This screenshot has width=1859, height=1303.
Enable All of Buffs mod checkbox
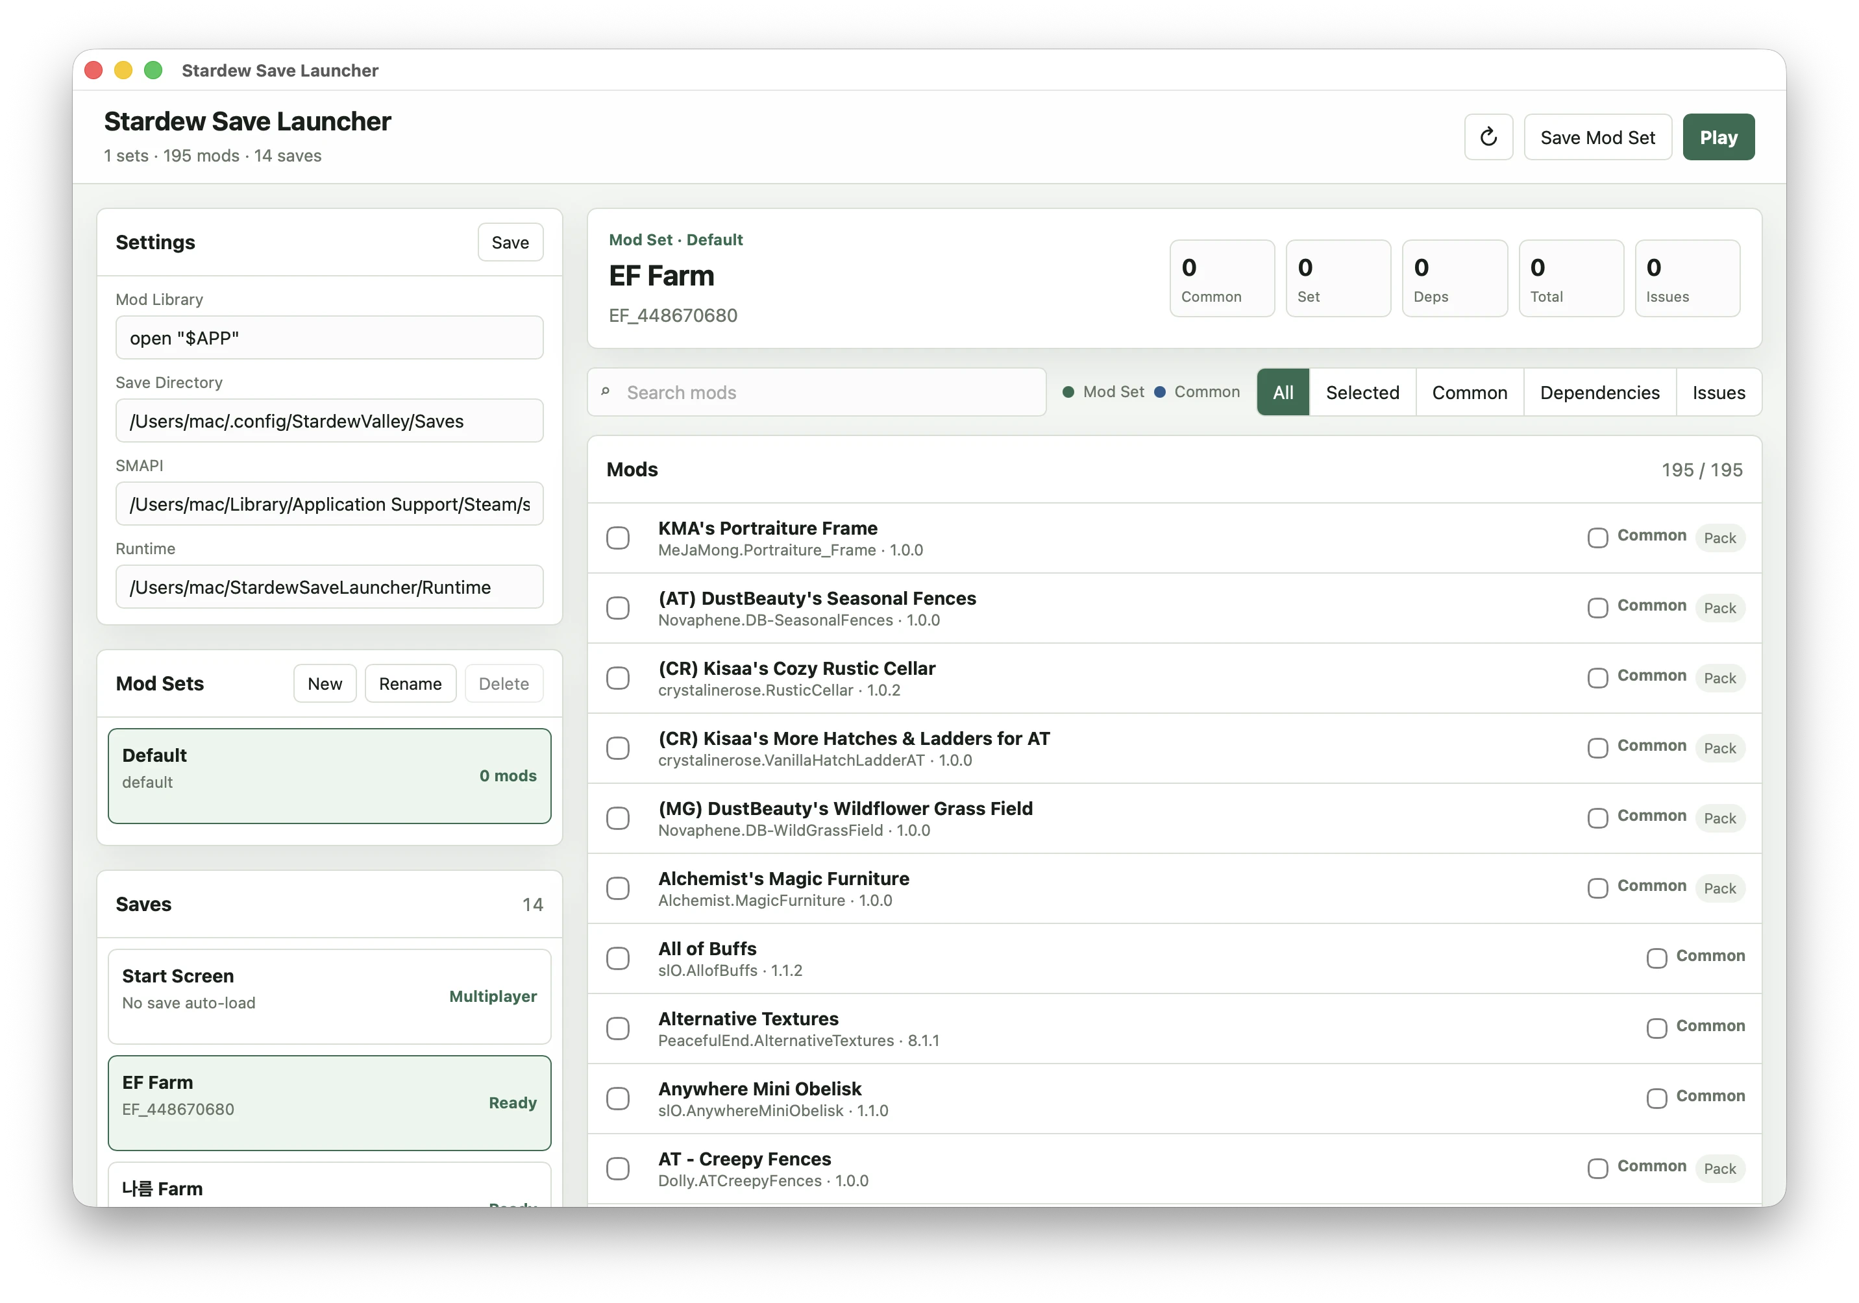[617, 958]
